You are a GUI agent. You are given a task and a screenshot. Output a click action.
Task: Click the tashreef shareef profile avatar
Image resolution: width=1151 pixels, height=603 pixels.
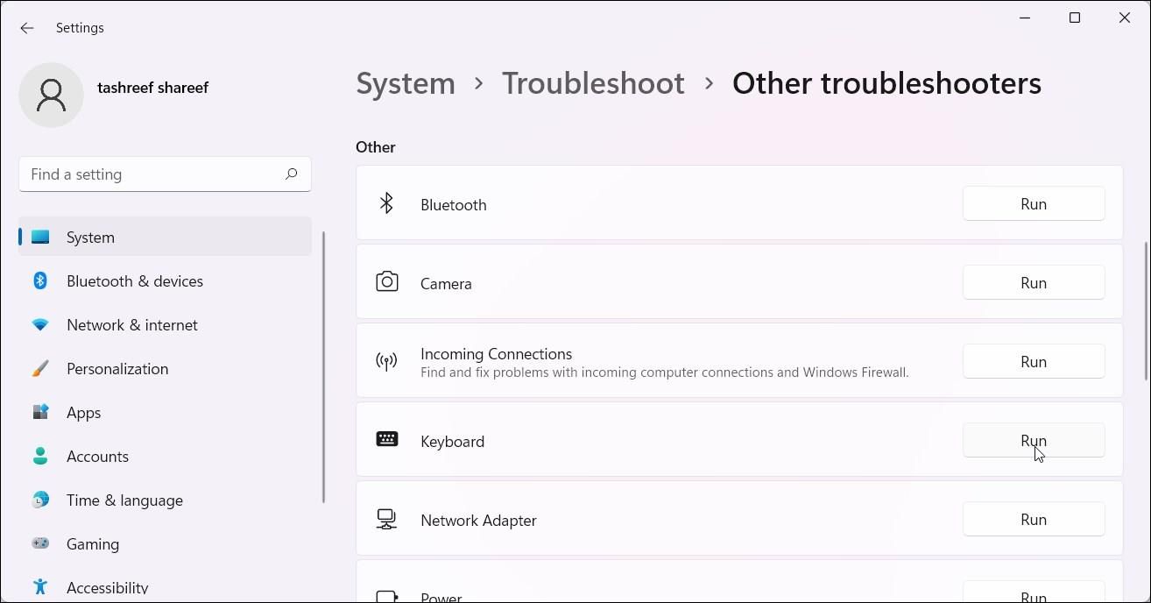click(x=51, y=95)
